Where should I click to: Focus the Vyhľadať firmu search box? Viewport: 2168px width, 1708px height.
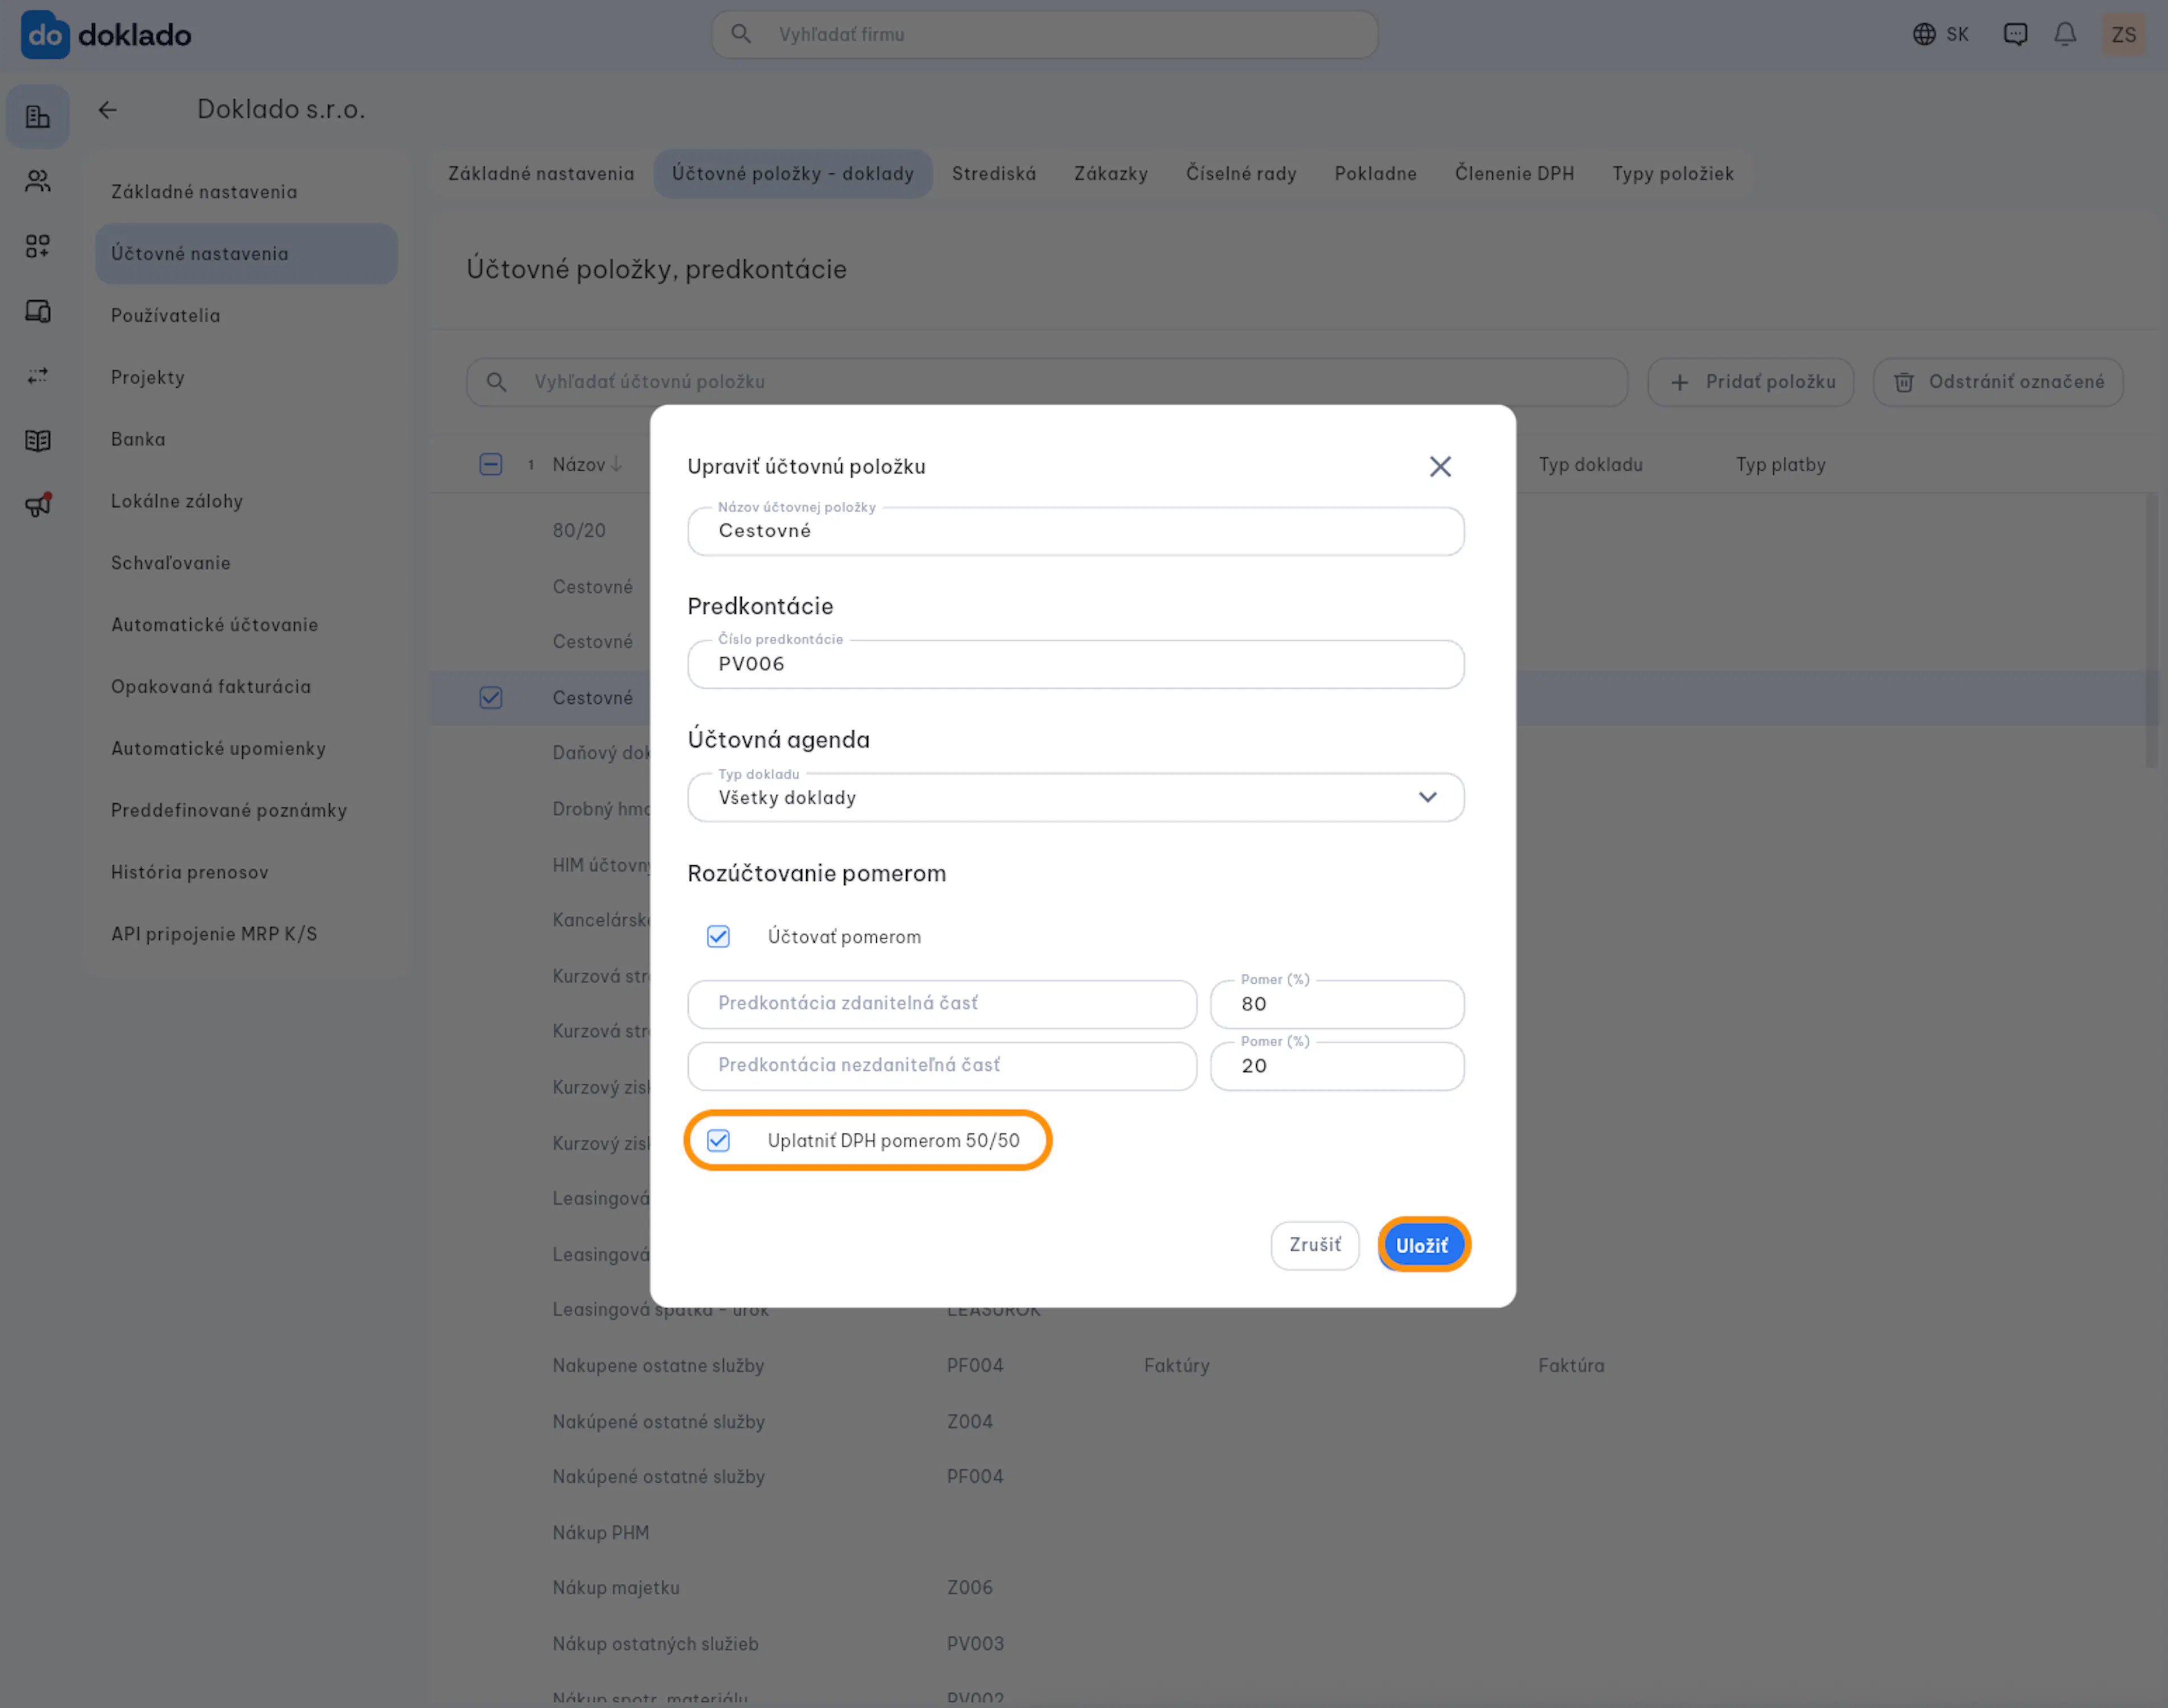[x=1044, y=35]
